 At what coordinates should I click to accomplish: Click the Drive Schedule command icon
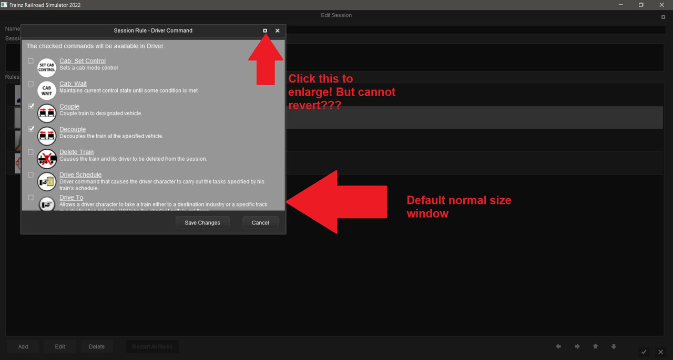47,182
